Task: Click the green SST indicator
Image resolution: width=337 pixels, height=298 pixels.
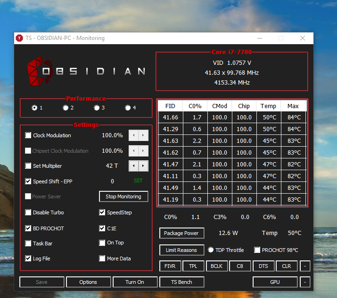Action: coord(138,181)
